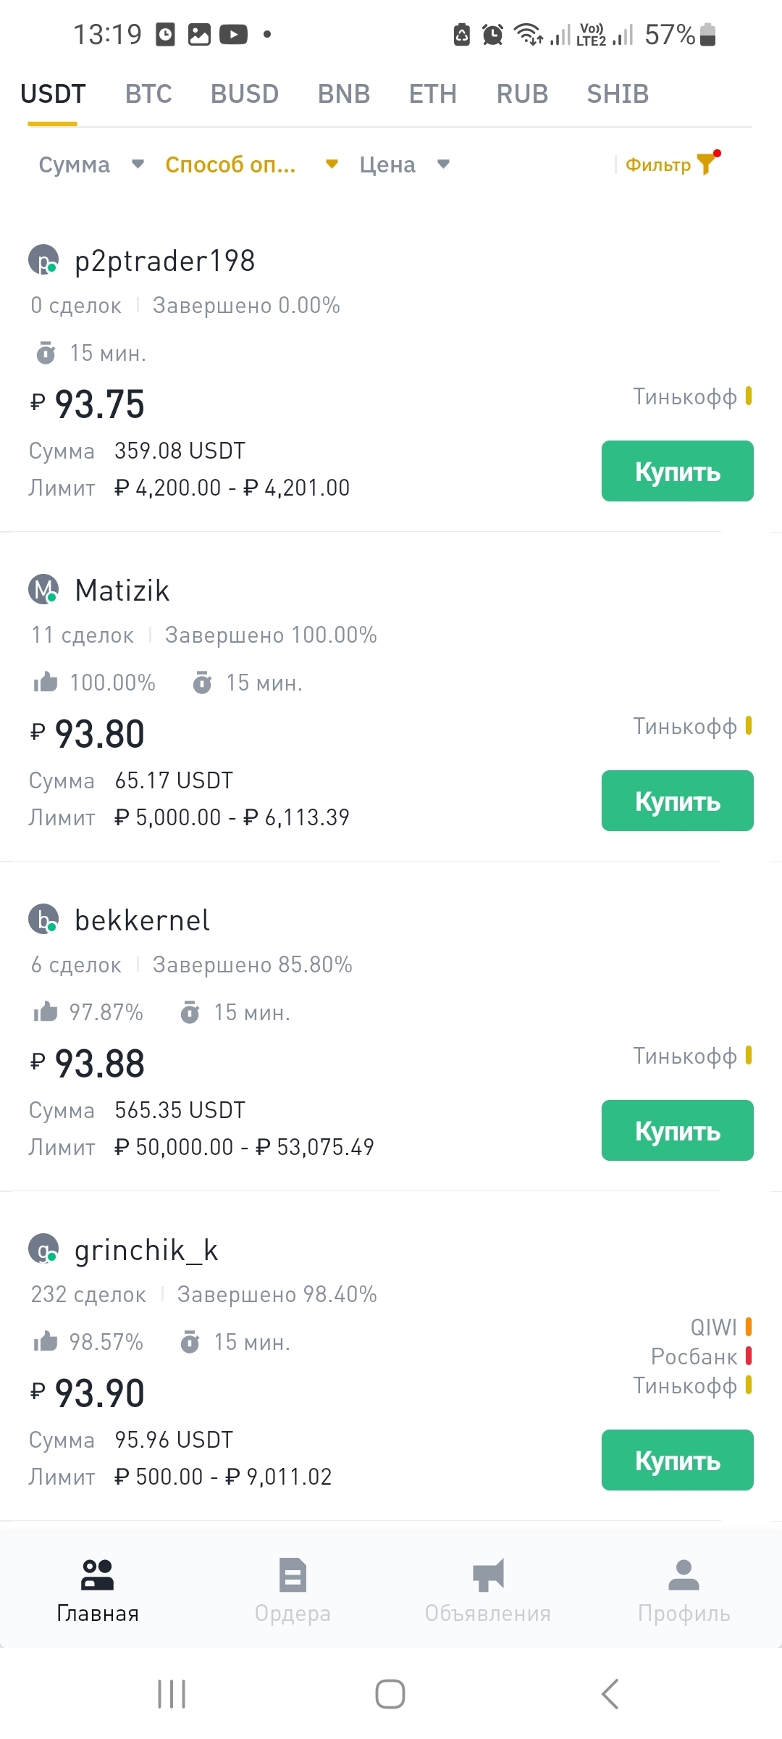Expand the Цена price dropdown
This screenshot has height=1739, width=782.
point(405,164)
